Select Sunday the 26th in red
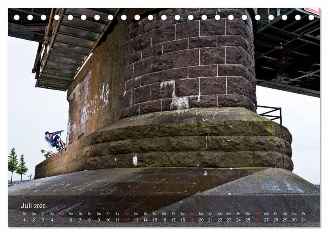 coord(257,220)
